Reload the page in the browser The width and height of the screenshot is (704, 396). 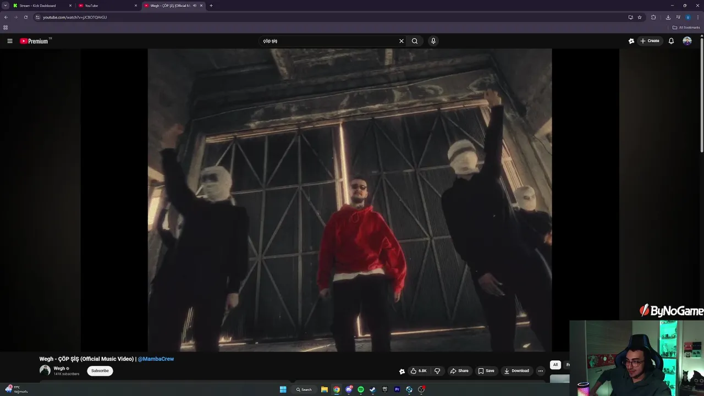pyautogui.click(x=25, y=17)
